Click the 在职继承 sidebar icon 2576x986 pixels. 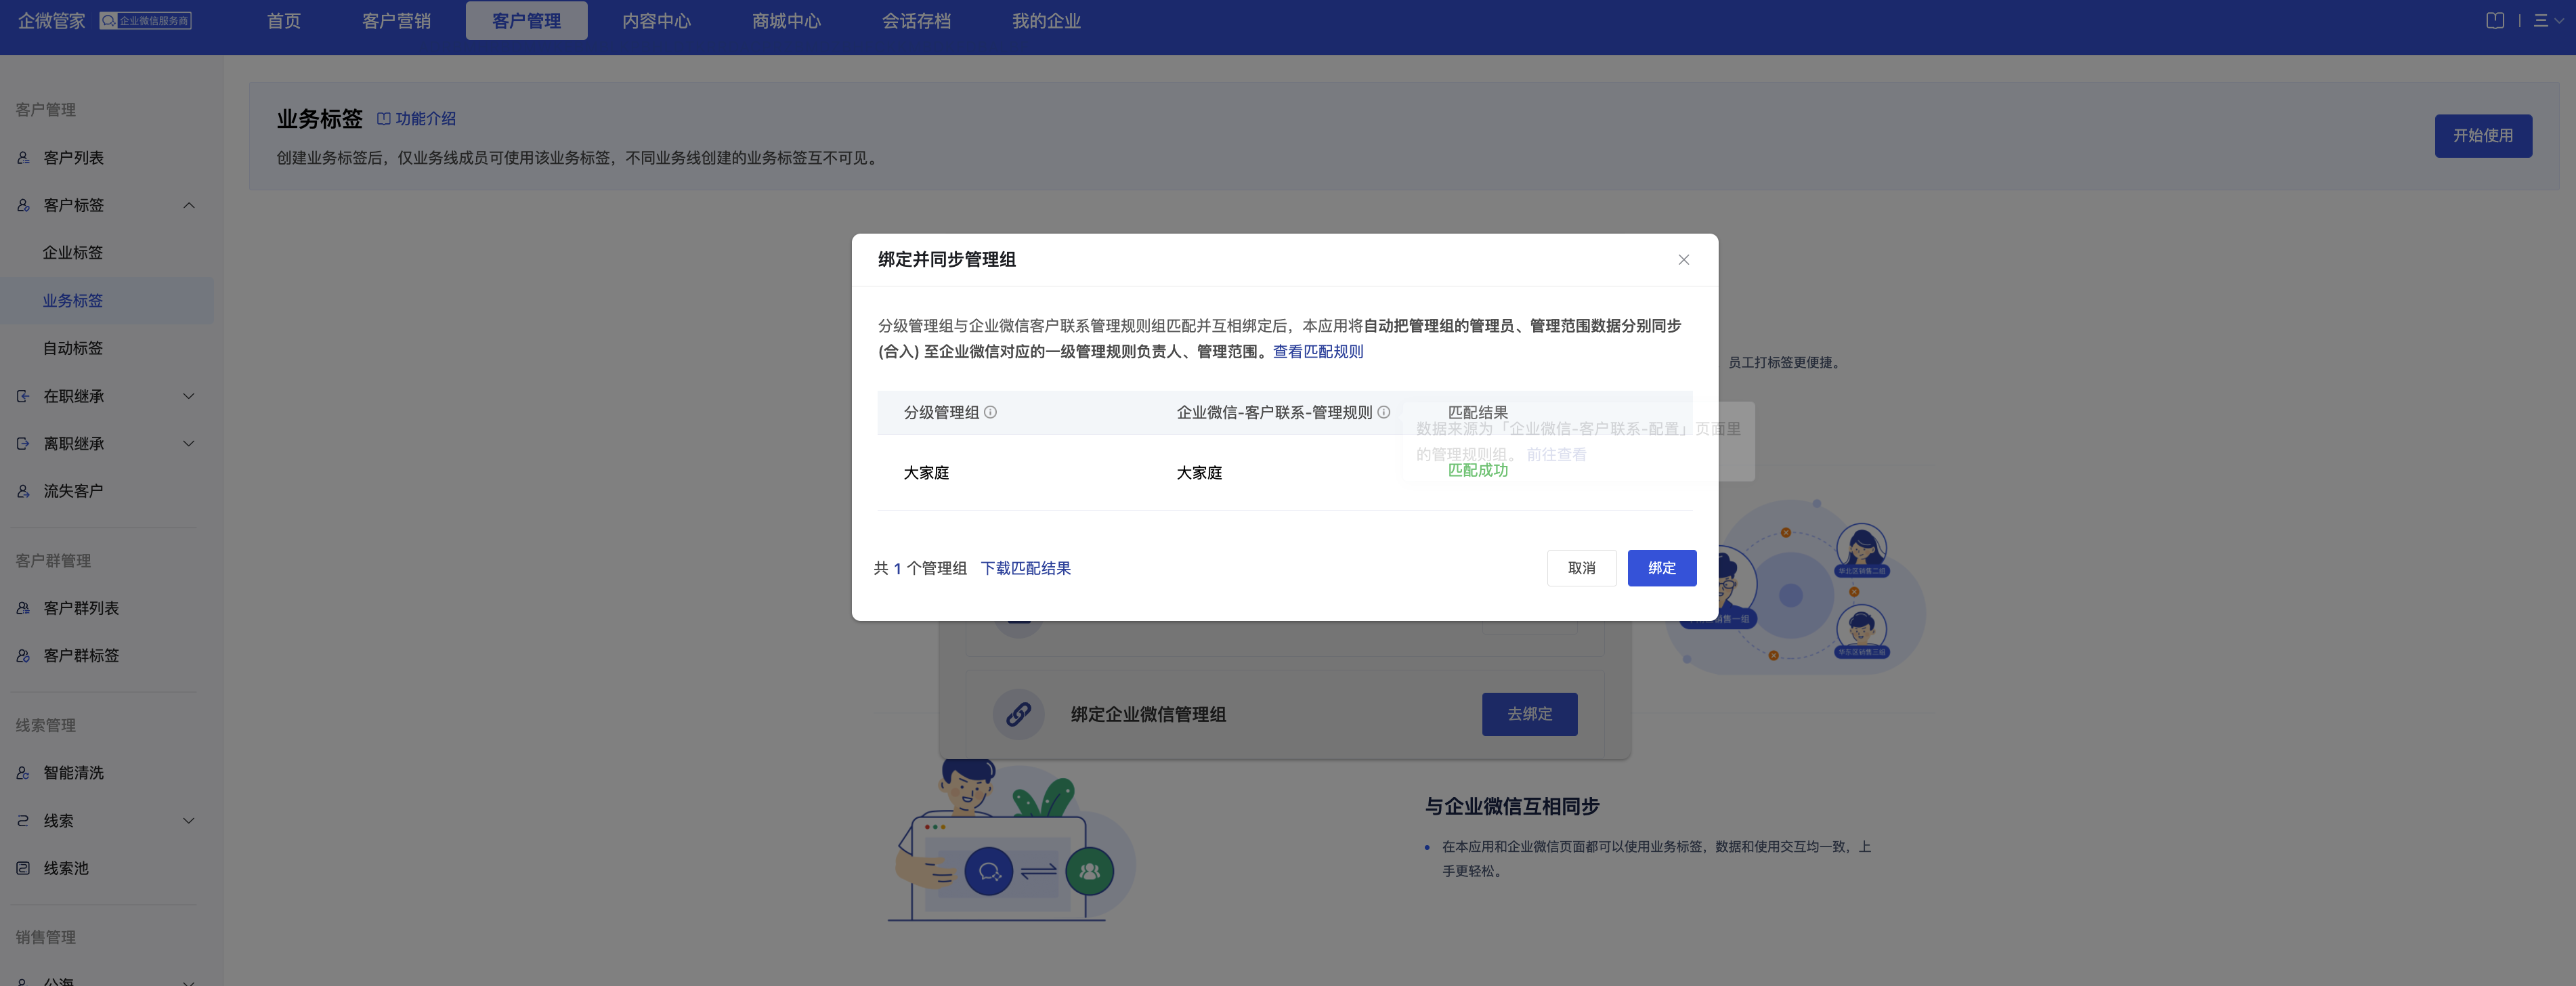(x=23, y=397)
